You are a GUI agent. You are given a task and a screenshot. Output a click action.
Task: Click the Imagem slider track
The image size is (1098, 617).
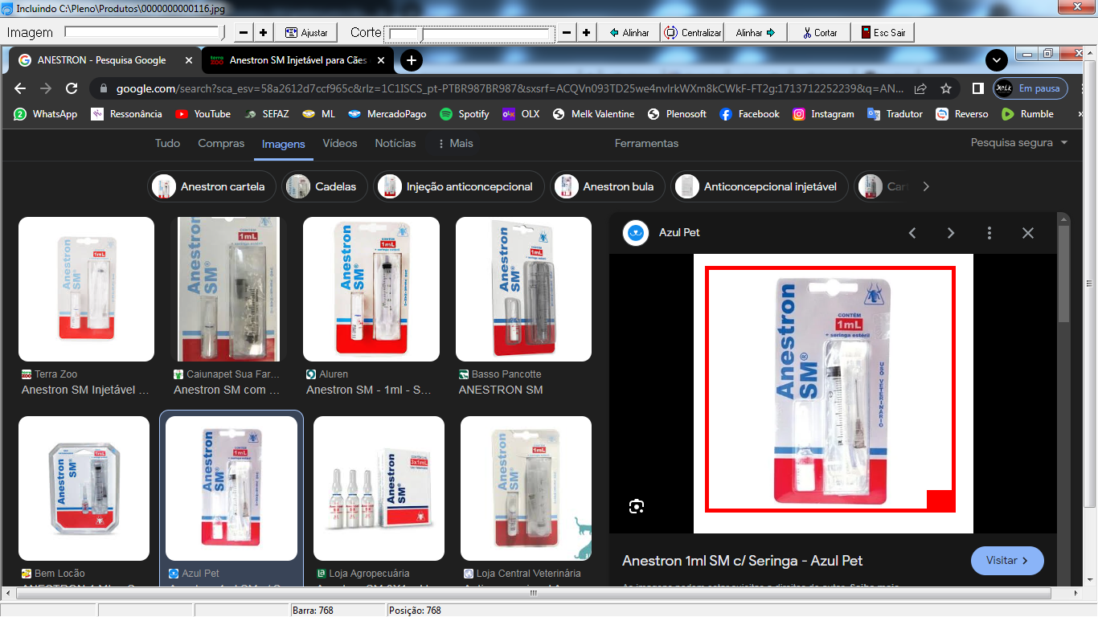click(143, 33)
